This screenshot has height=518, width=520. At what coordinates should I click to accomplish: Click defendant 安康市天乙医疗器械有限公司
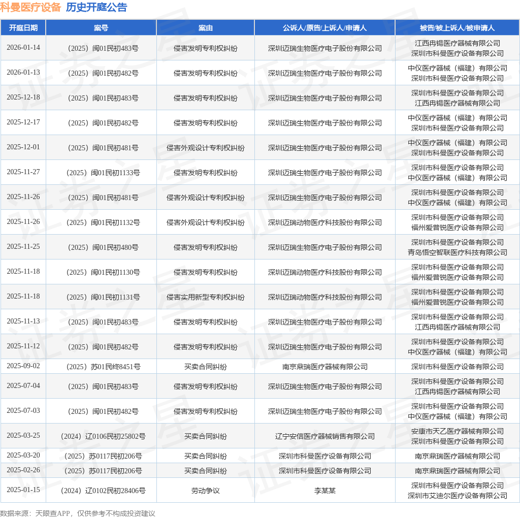(458, 431)
